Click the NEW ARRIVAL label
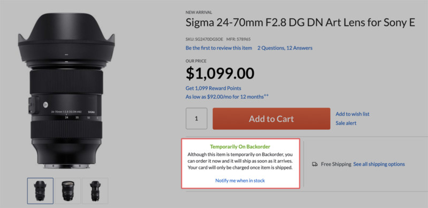The width and height of the screenshot is (428, 208). tap(199, 12)
